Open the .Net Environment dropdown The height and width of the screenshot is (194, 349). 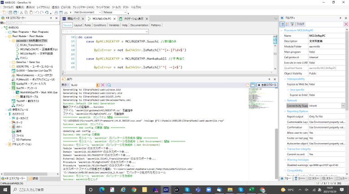(100, 13)
